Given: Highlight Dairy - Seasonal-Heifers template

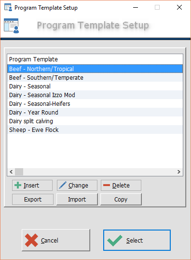Looking at the screenshot, I should click(95, 103).
